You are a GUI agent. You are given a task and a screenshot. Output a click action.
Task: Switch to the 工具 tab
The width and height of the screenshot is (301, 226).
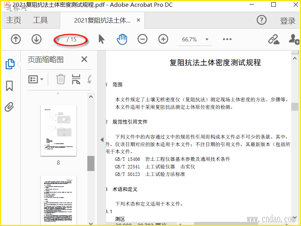pos(40,20)
